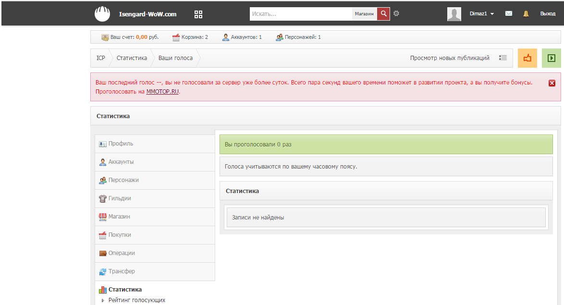The width and height of the screenshot is (564, 305).
Task: Click the Магазин search scope button
Action: click(364, 13)
